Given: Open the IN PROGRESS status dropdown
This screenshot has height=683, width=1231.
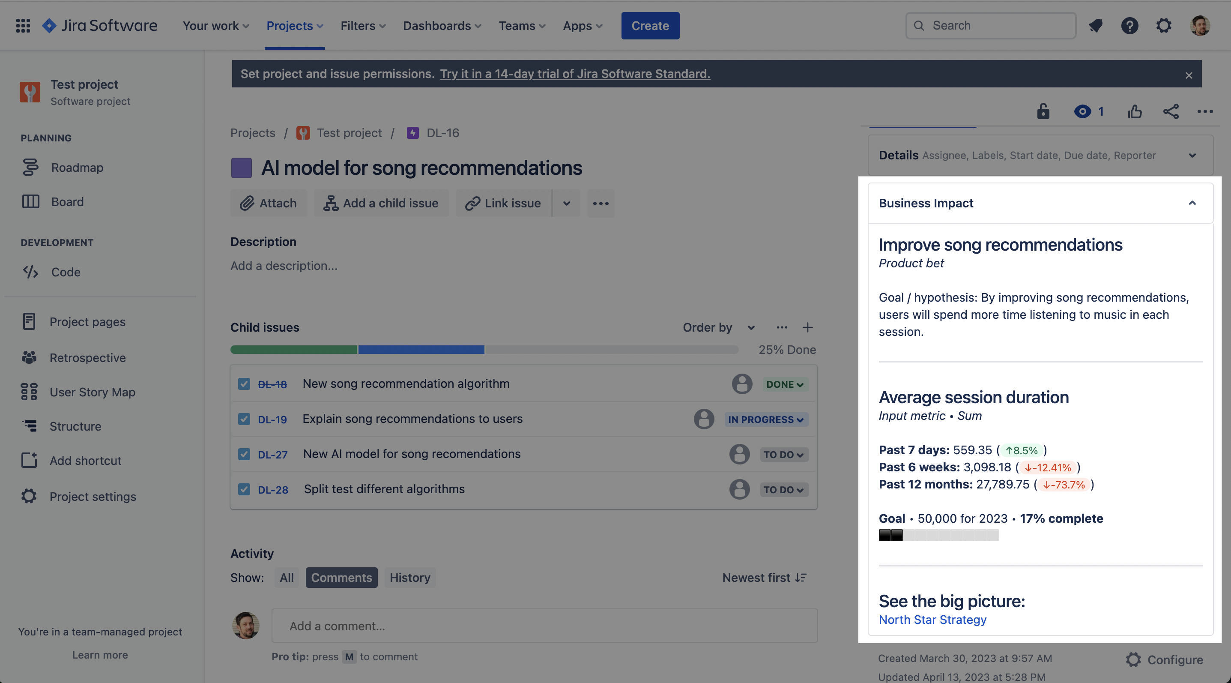Looking at the screenshot, I should [x=765, y=419].
